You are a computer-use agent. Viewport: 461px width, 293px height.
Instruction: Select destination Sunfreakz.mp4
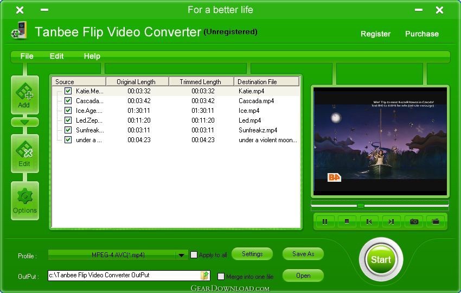[x=258, y=130]
